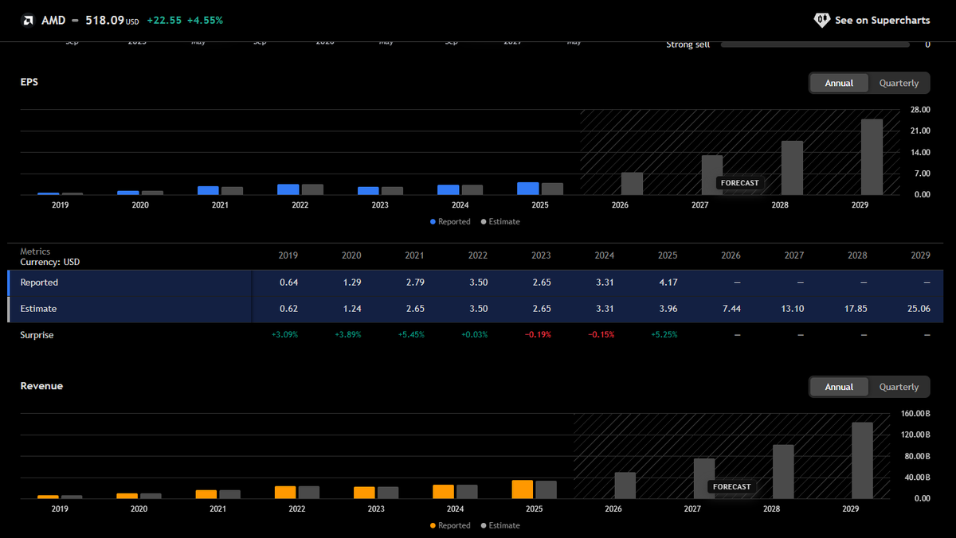Click the 2025 reported Revenue orange bar
Image resolution: width=956 pixels, height=538 pixels.
point(522,489)
